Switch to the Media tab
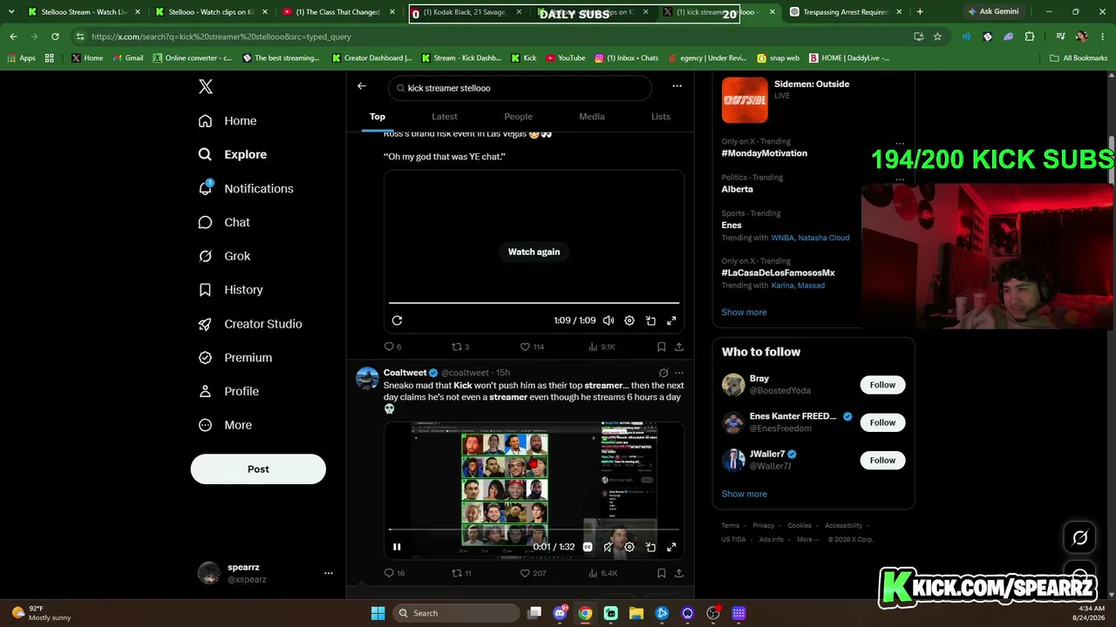Screen dimensions: 1116x627 pos(592,117)
